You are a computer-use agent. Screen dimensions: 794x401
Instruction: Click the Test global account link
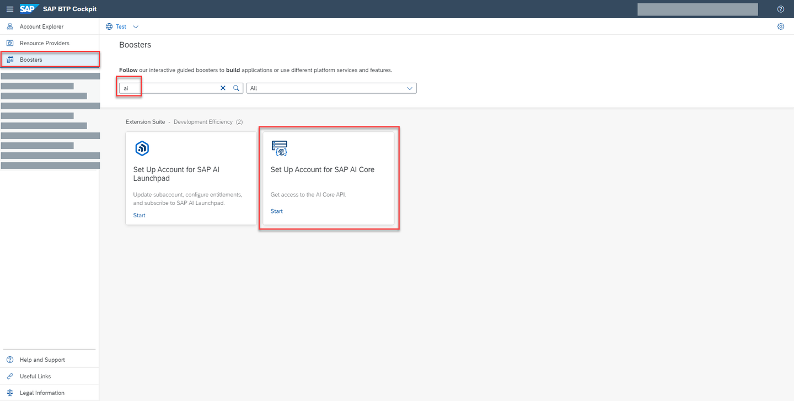click(x=121, y=26)
